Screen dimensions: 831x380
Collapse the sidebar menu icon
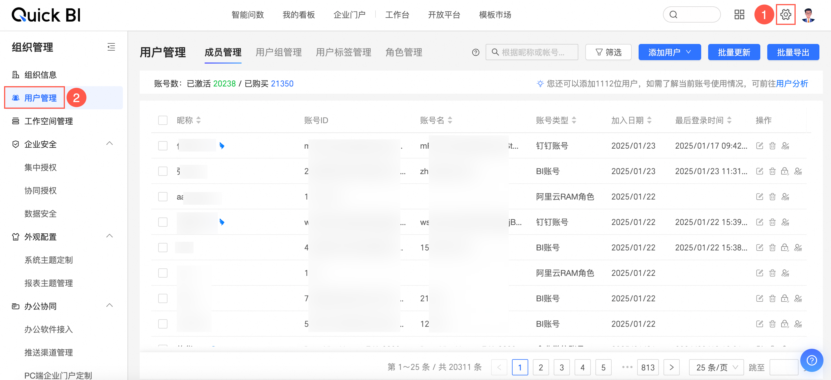coord(111,47)
